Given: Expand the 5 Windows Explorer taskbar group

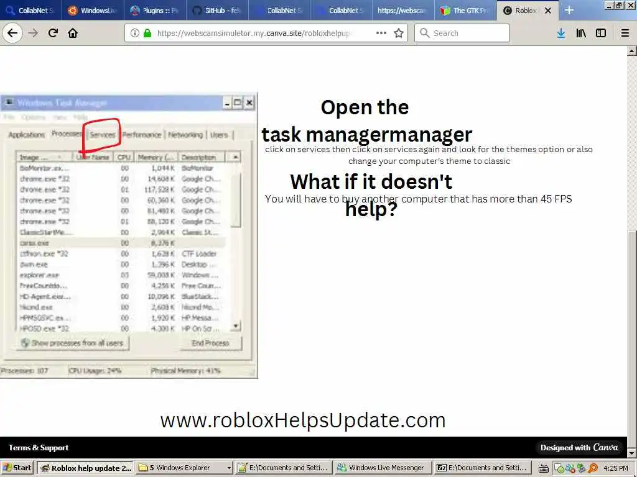Looking at the screenshot, I should (184, 468).
